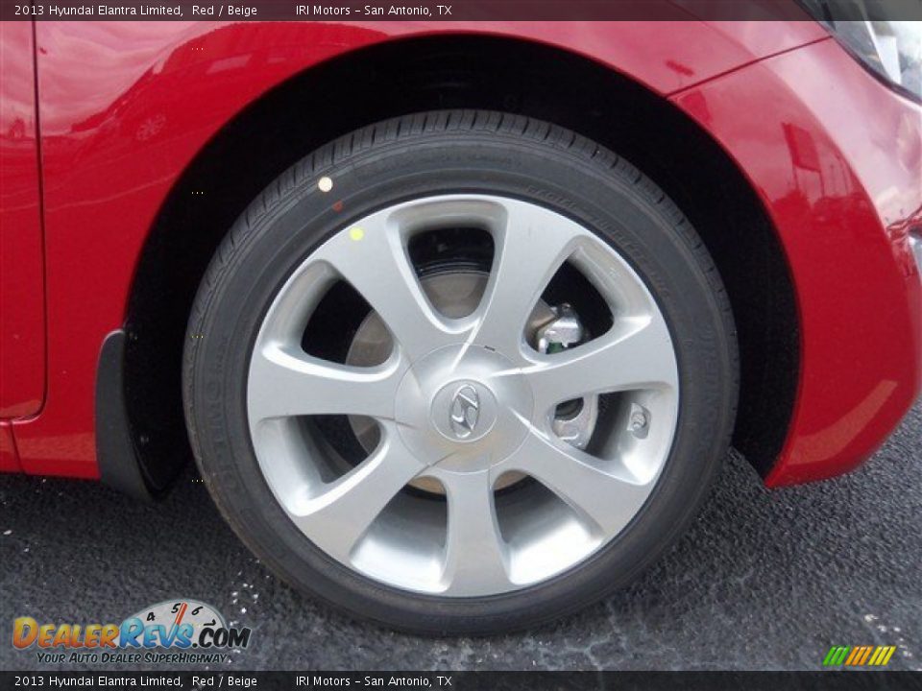The width and height of the screenshot is (922, 691).
Task: Click the wheel photo to enlarge it
Action: point(461,345)
